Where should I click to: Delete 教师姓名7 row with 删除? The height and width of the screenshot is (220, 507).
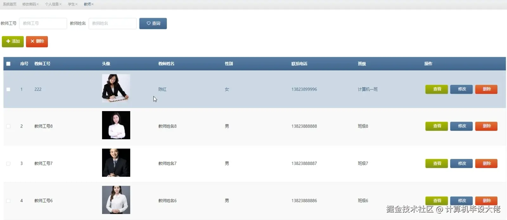pos(486,164)
